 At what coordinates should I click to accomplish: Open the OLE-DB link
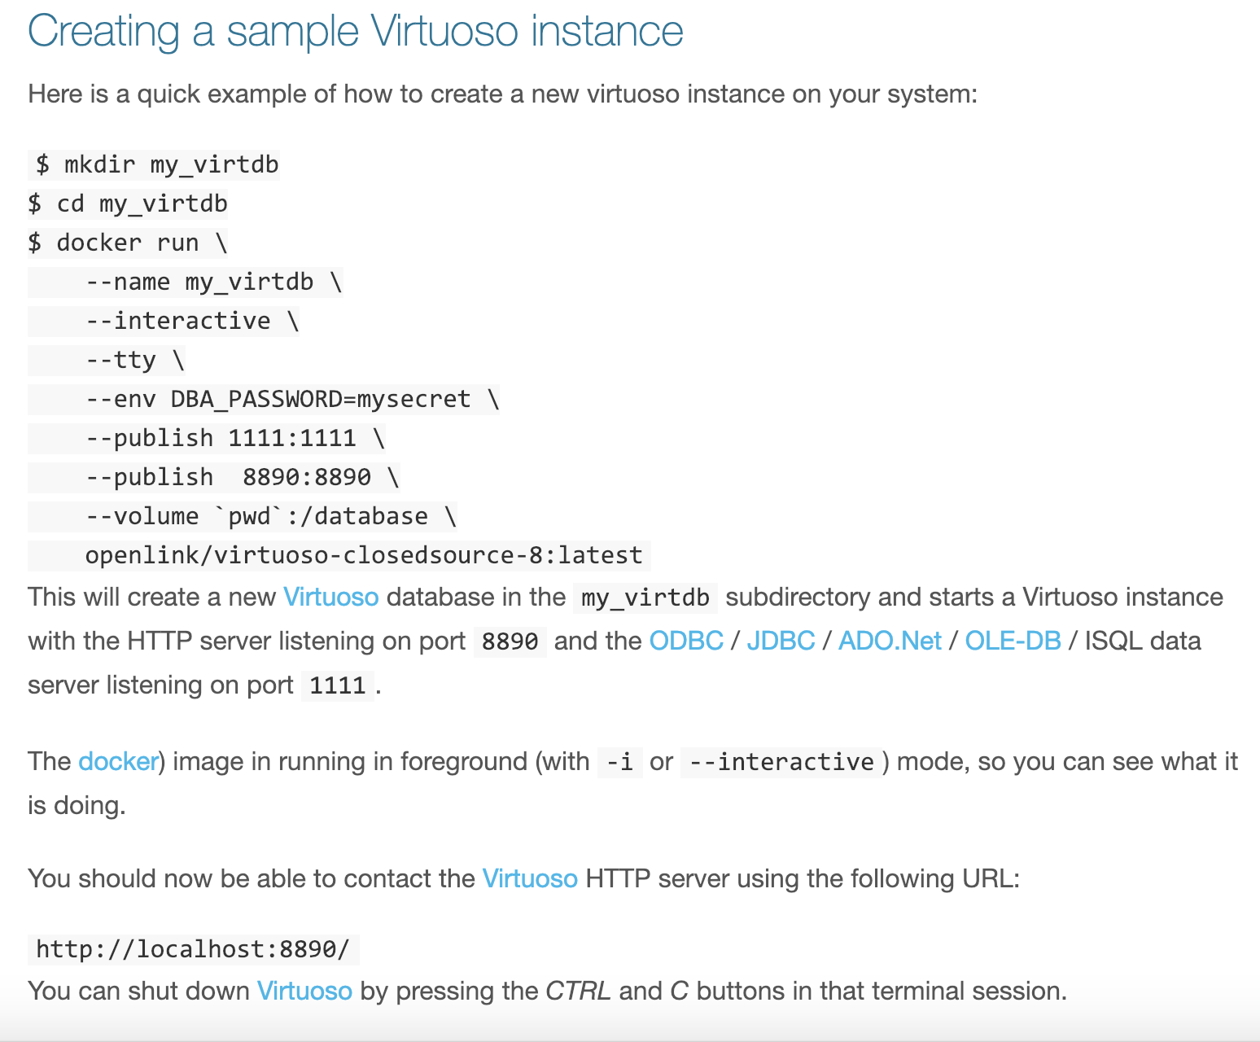tap(1013, 641)
